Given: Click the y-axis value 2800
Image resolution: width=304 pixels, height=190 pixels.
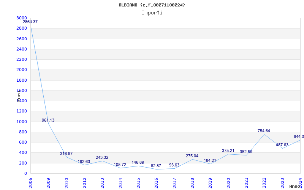Looking at the screenshot, I should pyautogui.click(x=22, y=28).
